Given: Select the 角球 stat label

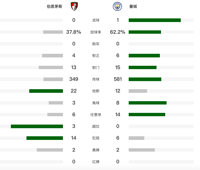Looking at the screenshot, I should click(96, 103).
